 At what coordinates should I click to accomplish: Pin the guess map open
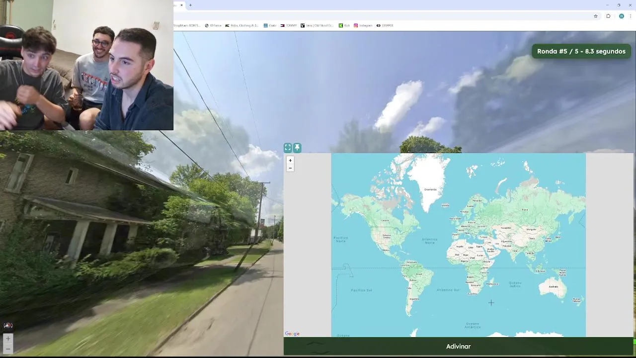pyautogui.click(x=297, y=148)
